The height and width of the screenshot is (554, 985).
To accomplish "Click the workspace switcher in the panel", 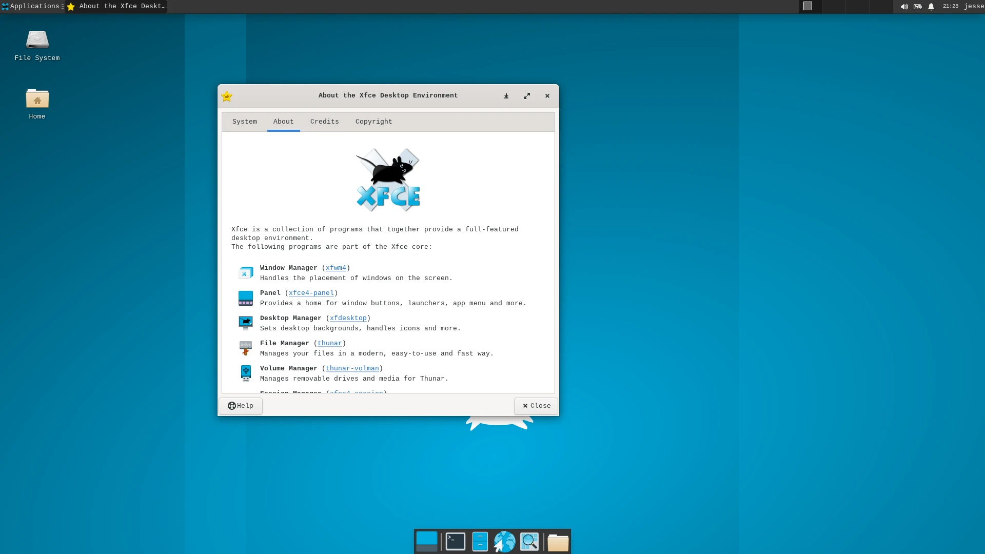I will pyautogui.click(x=808, y=6).
